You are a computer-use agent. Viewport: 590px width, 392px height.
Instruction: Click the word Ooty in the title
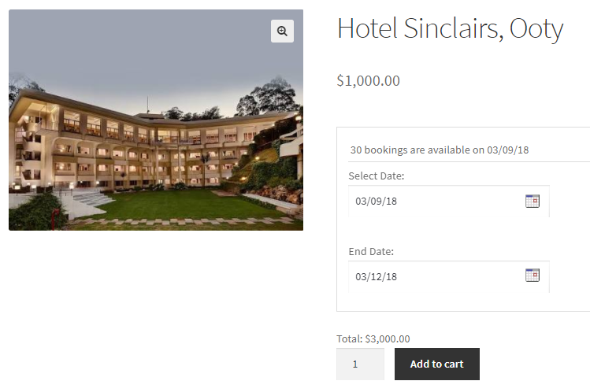click(x=536, y=29)
